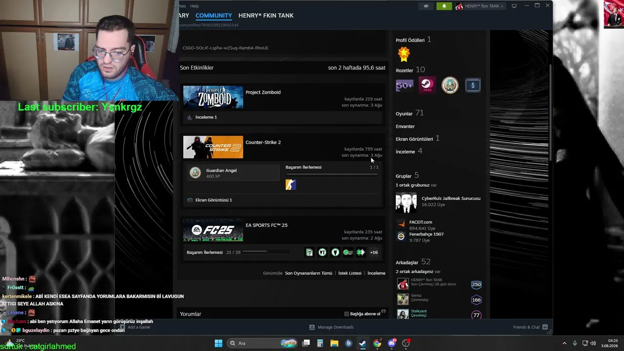Expand the HENRY* fkin TANK account dropdown
This screenshot has height=351, width=624.
tap(479, 6)
